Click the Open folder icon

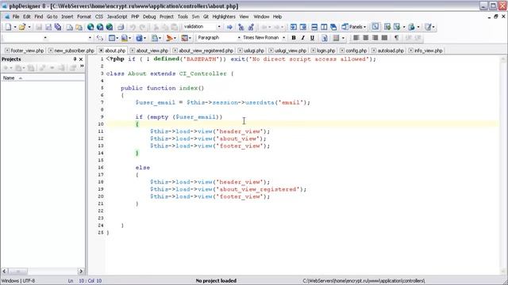point(22,27)
